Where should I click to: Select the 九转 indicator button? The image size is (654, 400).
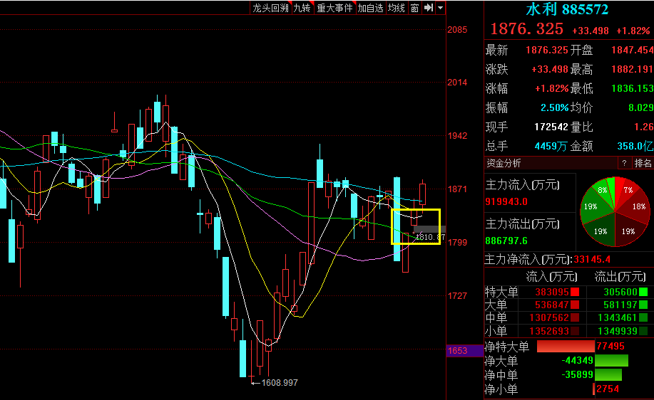(x=302, y=8)
